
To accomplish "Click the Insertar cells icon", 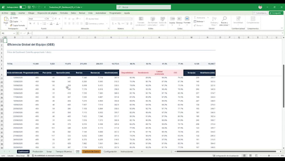I will [x=172, y=18].
